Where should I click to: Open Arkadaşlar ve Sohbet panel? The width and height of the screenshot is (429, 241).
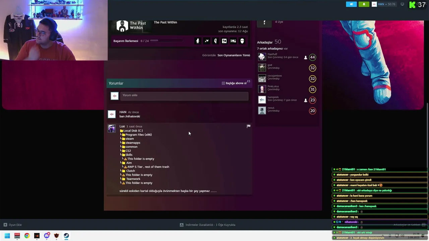[409, 225]
